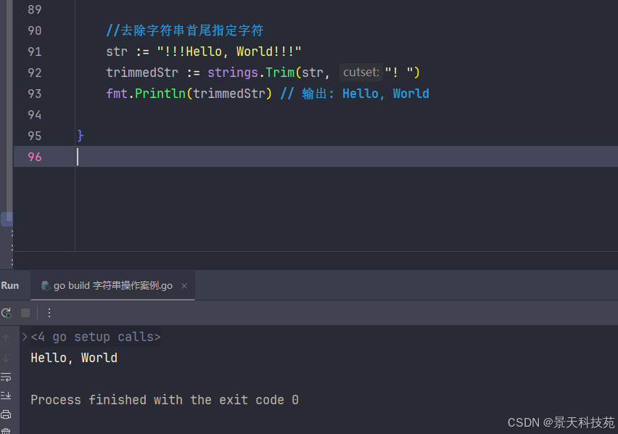The width and height of the screenshot is (618, 434).
Task: Toggle soft-wrap in the console
Action: 7,377
